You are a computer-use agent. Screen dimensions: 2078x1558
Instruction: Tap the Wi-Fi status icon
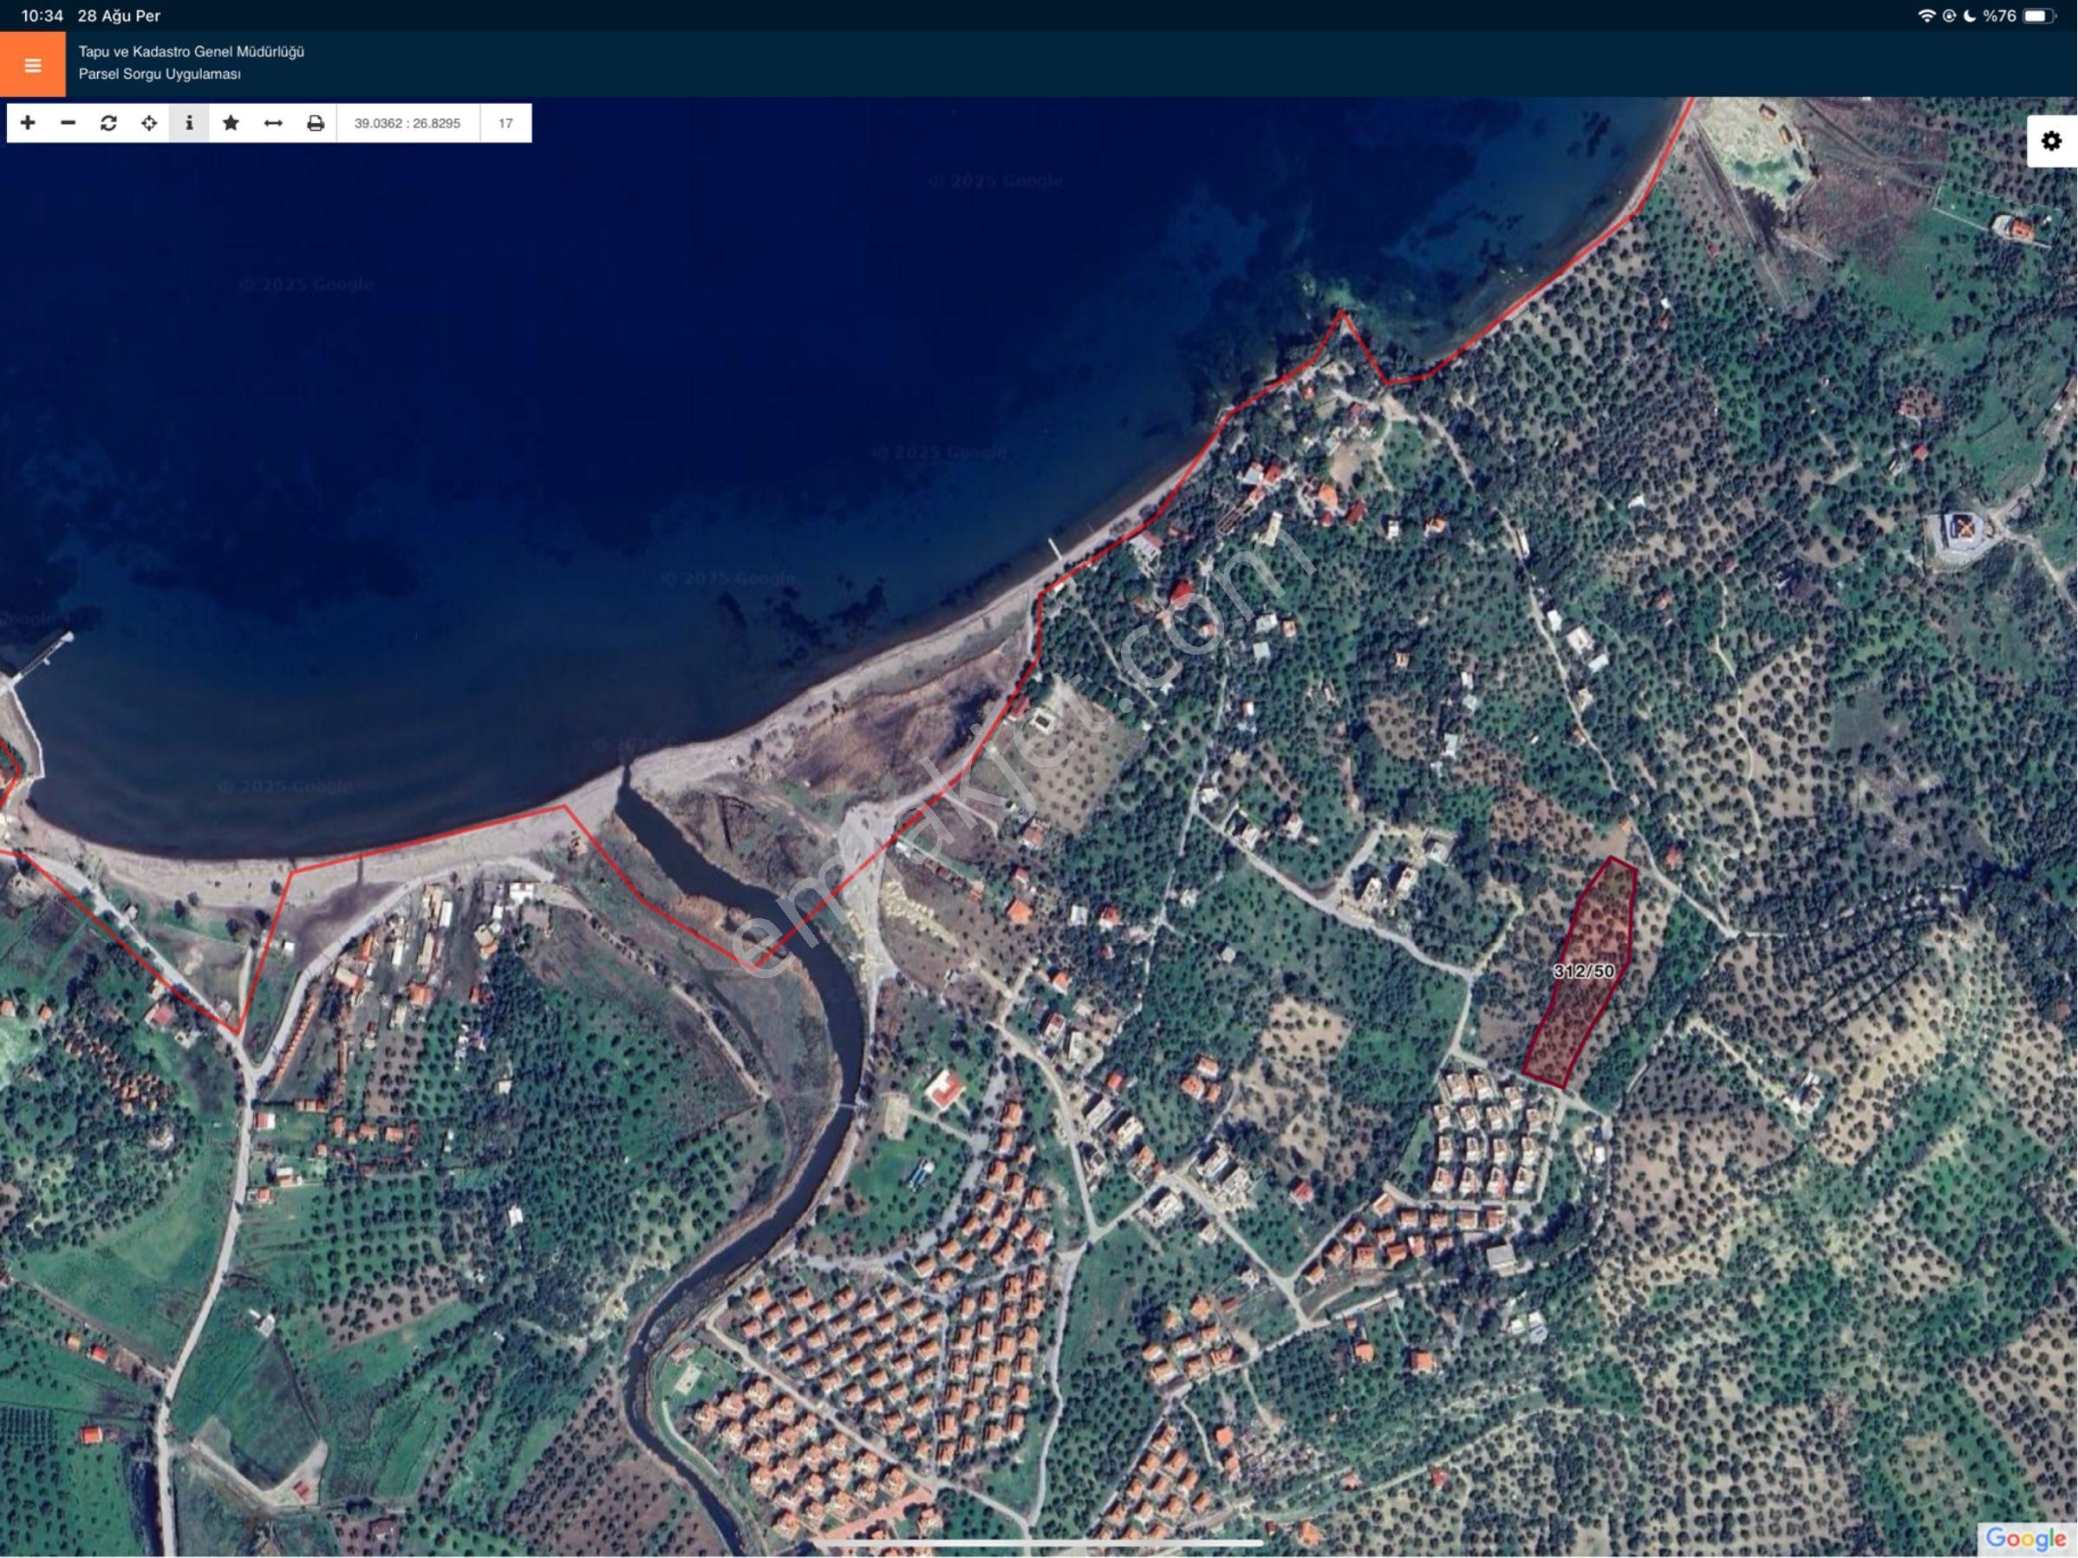coord(1925,16)
